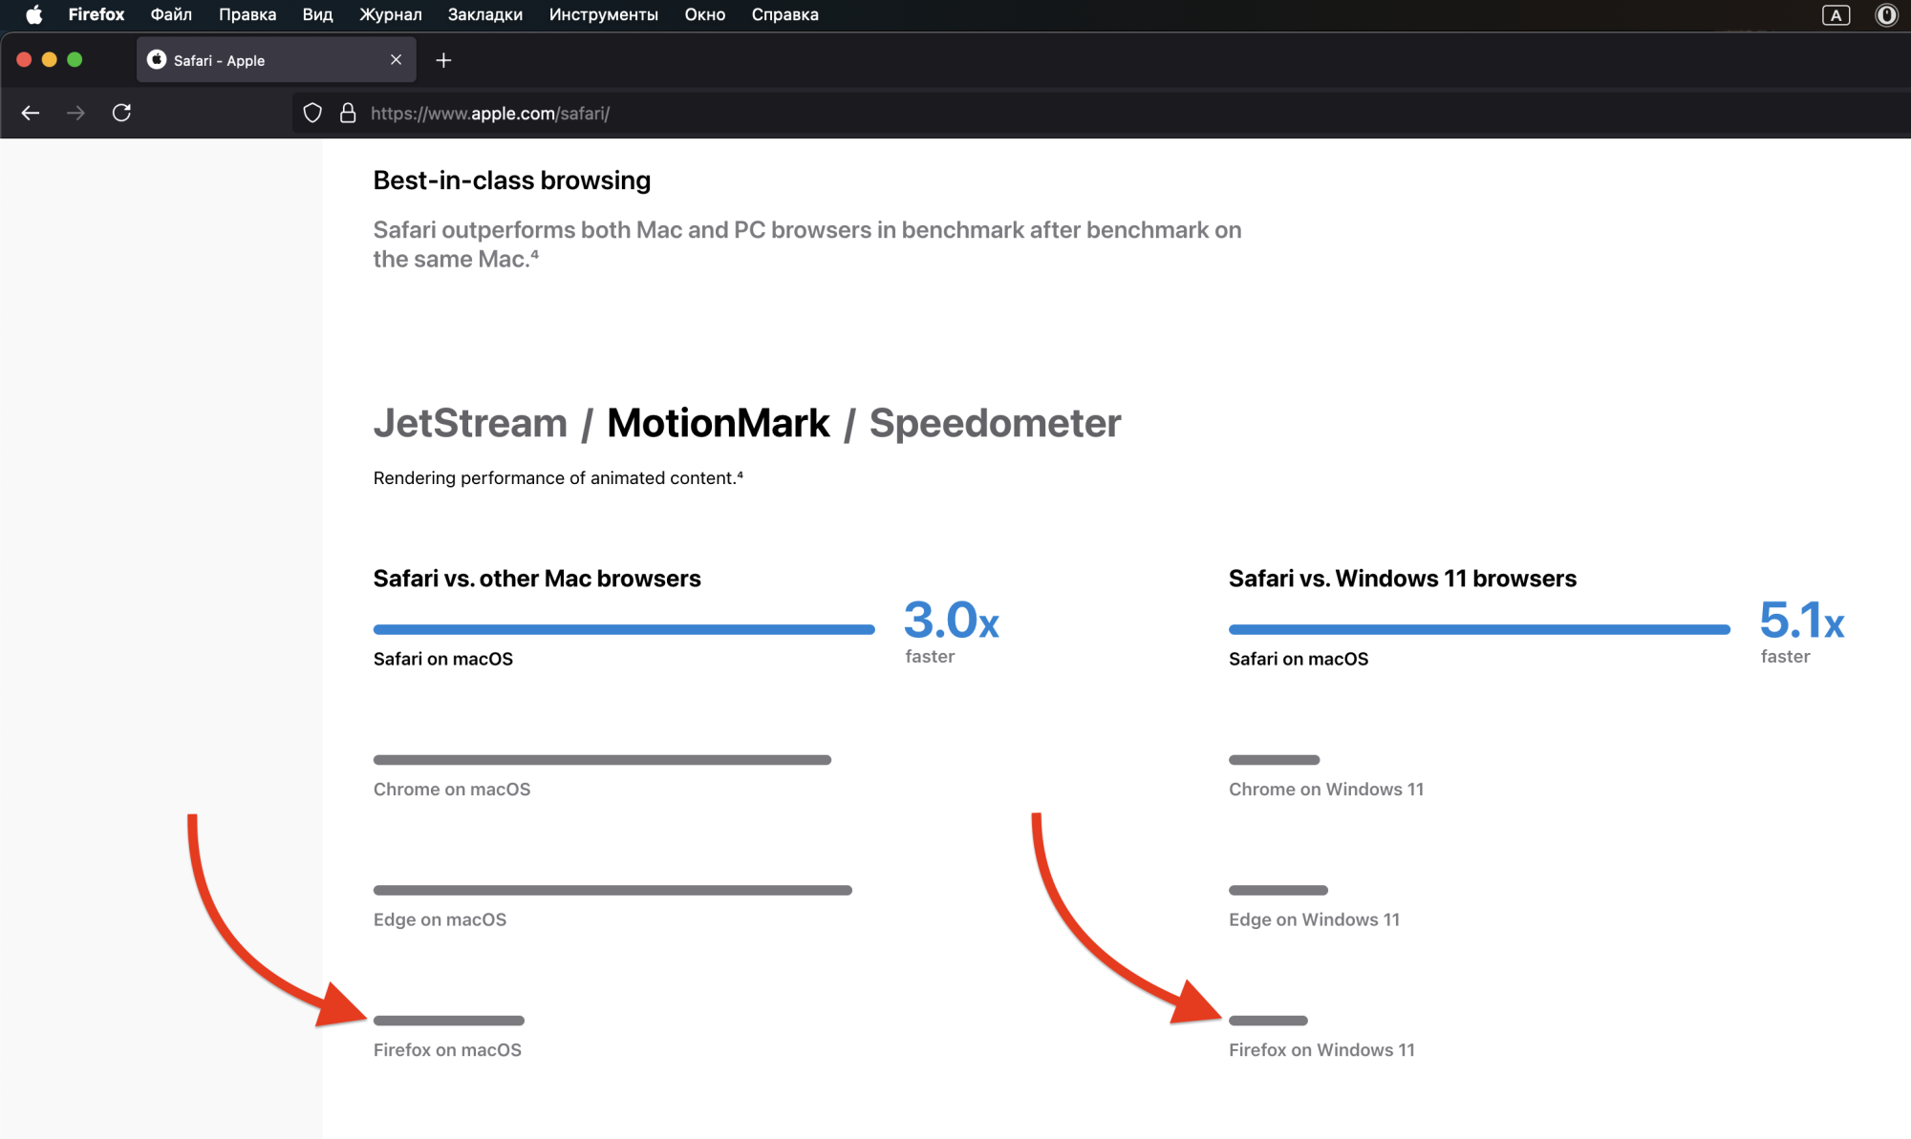Click the Chrome on Windows 11 gray bar
Viewport: 1911px width, 1139px height.
(1274, 760)
